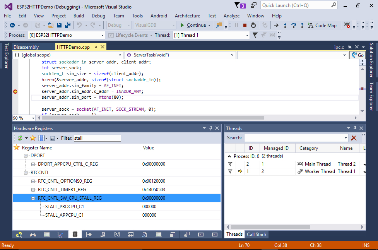378x250 pixels.
Task: Open the global scope dropdown
Action: [x=120, y=55]
